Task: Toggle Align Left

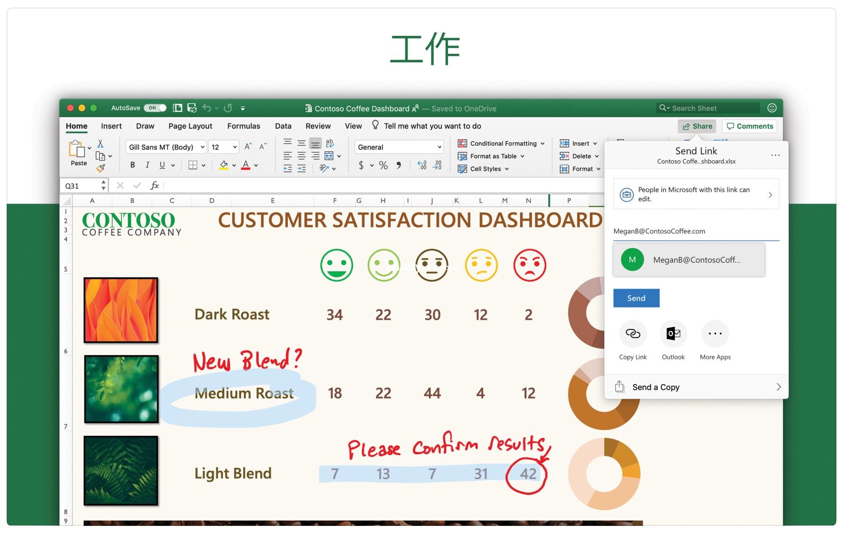Action: 287,156
